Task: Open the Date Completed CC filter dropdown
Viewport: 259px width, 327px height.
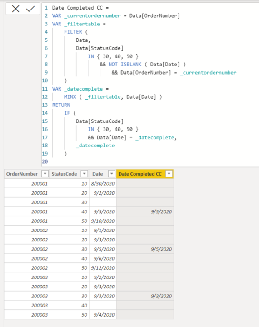Action: click(x=169, y=174)
